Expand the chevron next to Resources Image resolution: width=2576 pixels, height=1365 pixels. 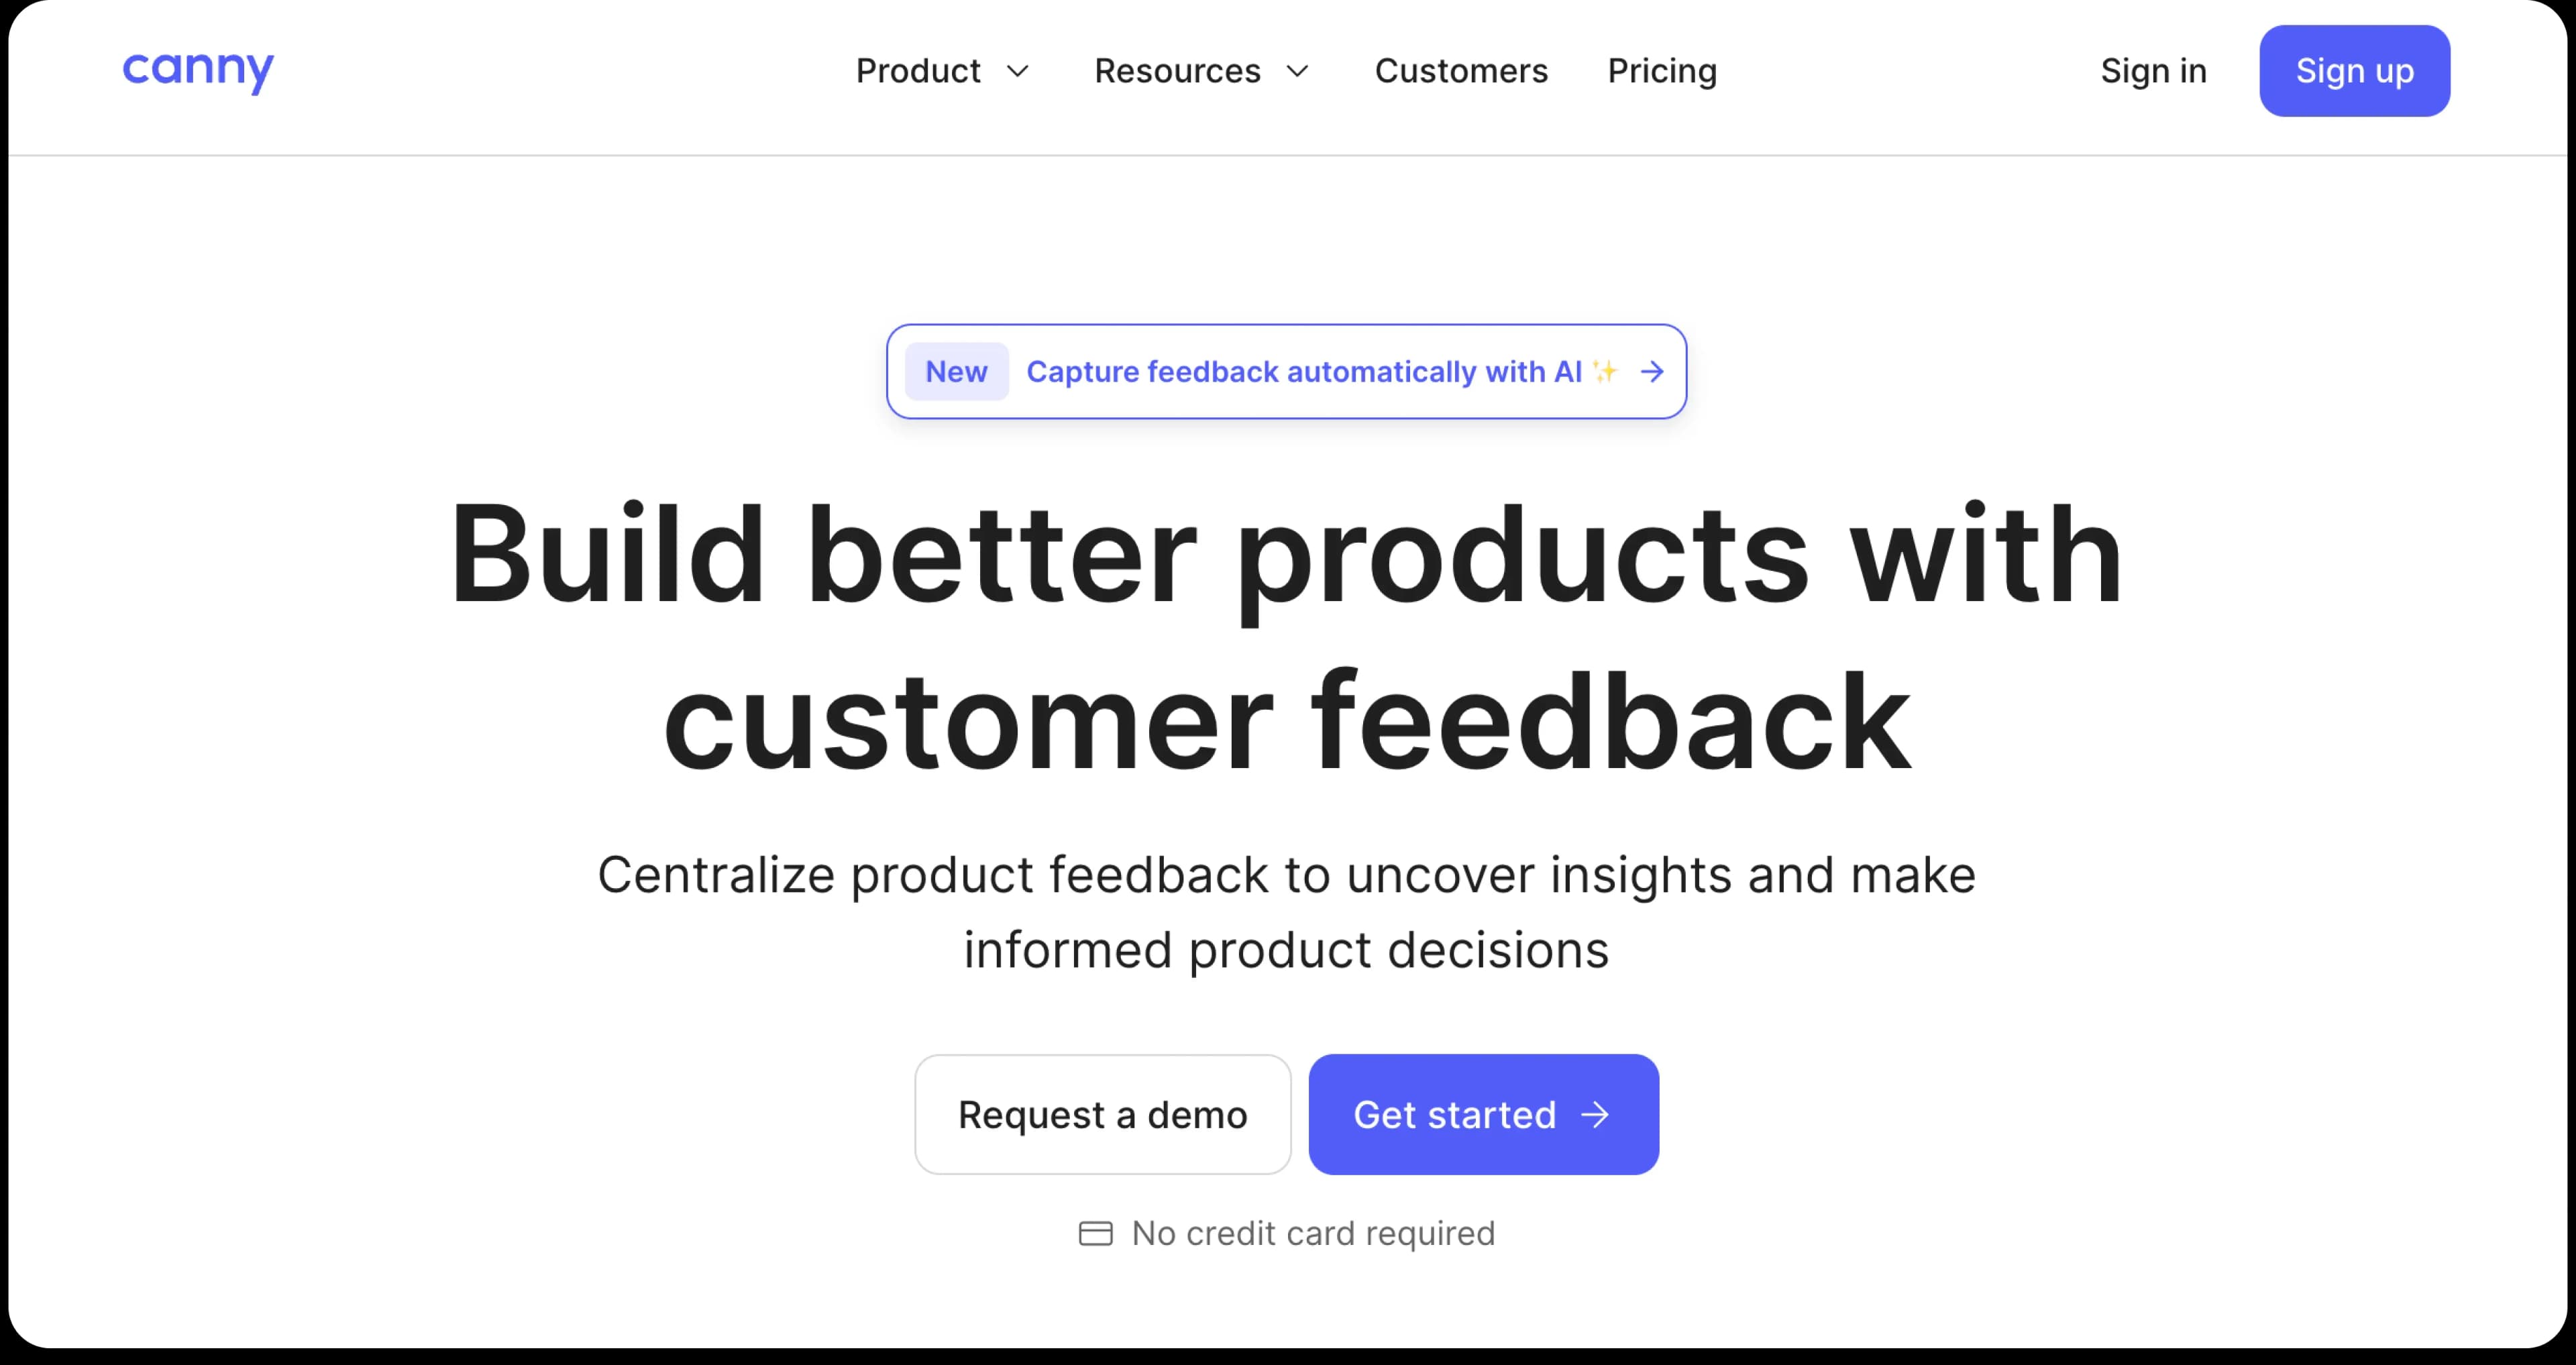coord(1297,71)
